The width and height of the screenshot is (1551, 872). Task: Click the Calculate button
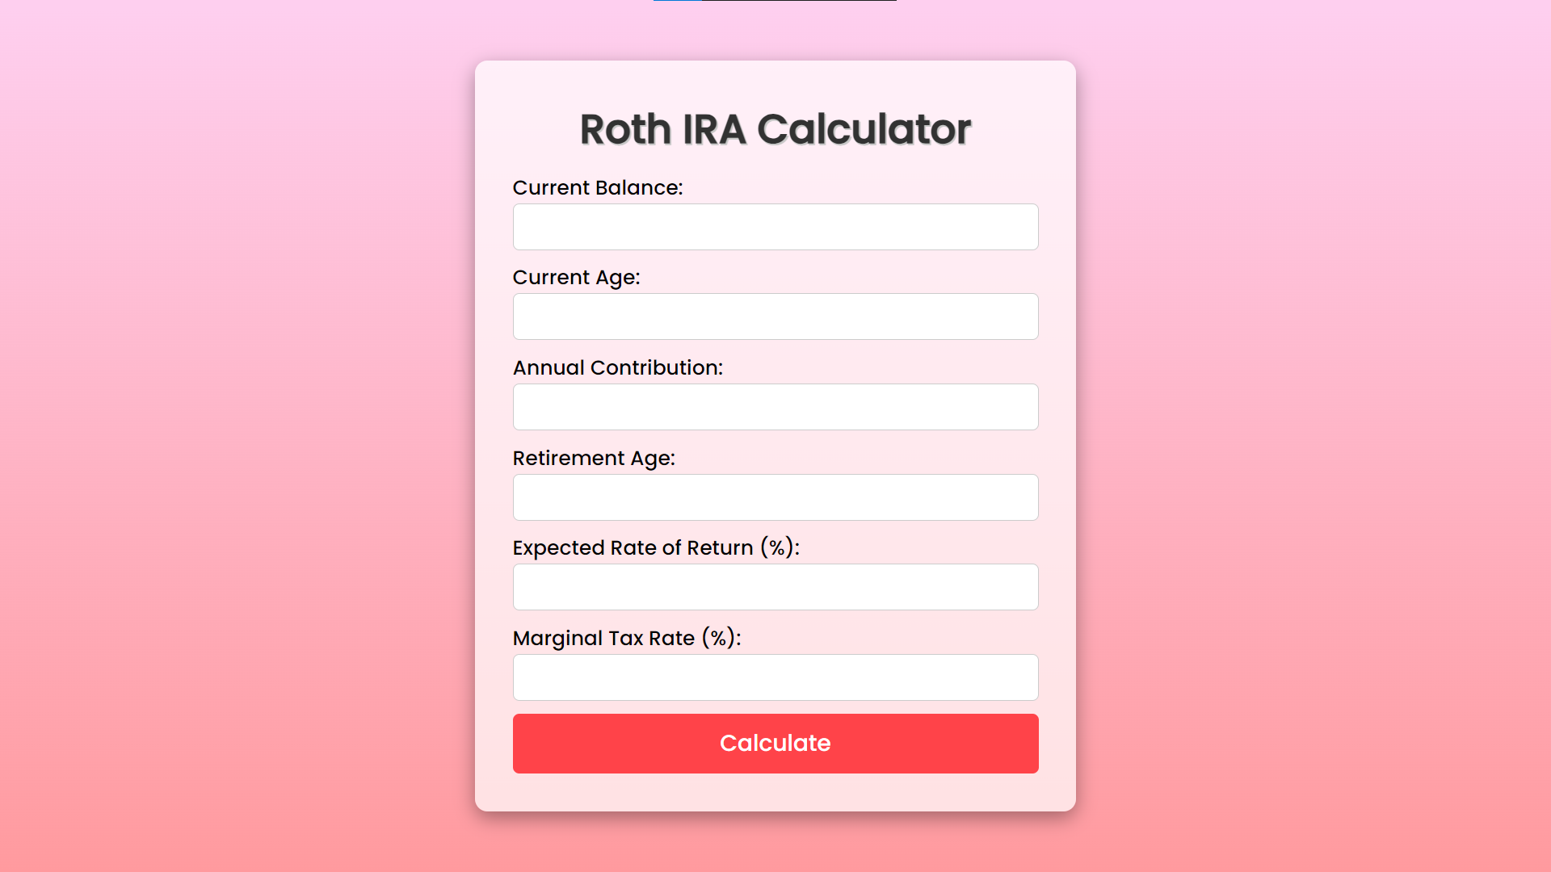775,743
